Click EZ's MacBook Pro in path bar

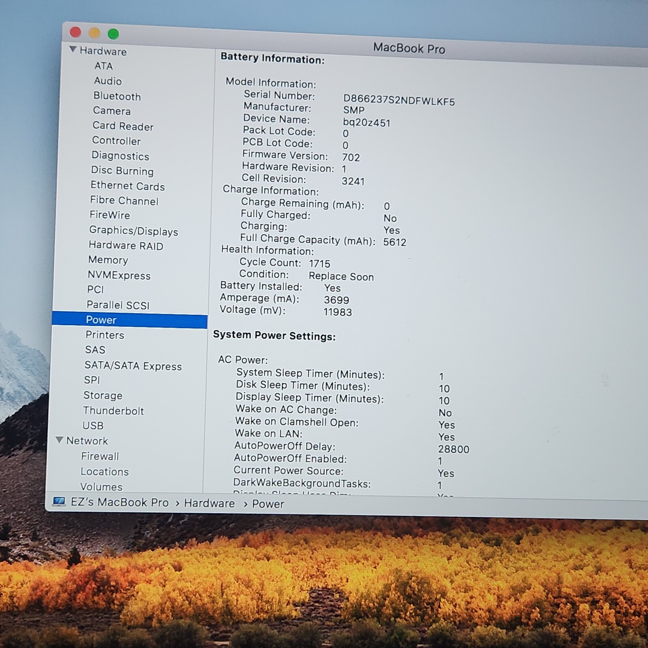(119, 502)
